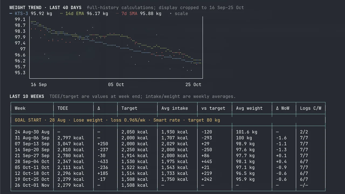Select the 14 Sep-20 Sep week row
This screenshot has height=194, width=345.
coord(168,150)
